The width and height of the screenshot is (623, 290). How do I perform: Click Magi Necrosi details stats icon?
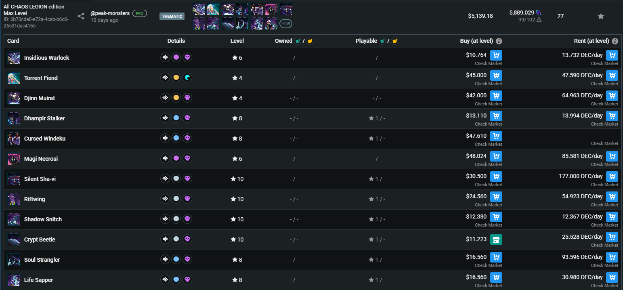tap(165, 158)
